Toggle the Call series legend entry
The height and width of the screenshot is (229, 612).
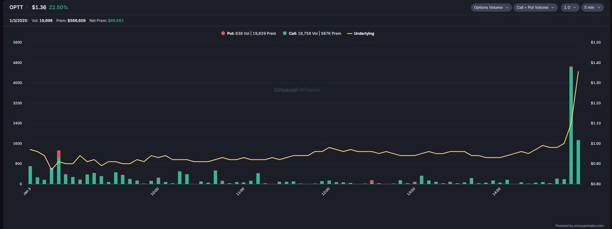point(311,33)
